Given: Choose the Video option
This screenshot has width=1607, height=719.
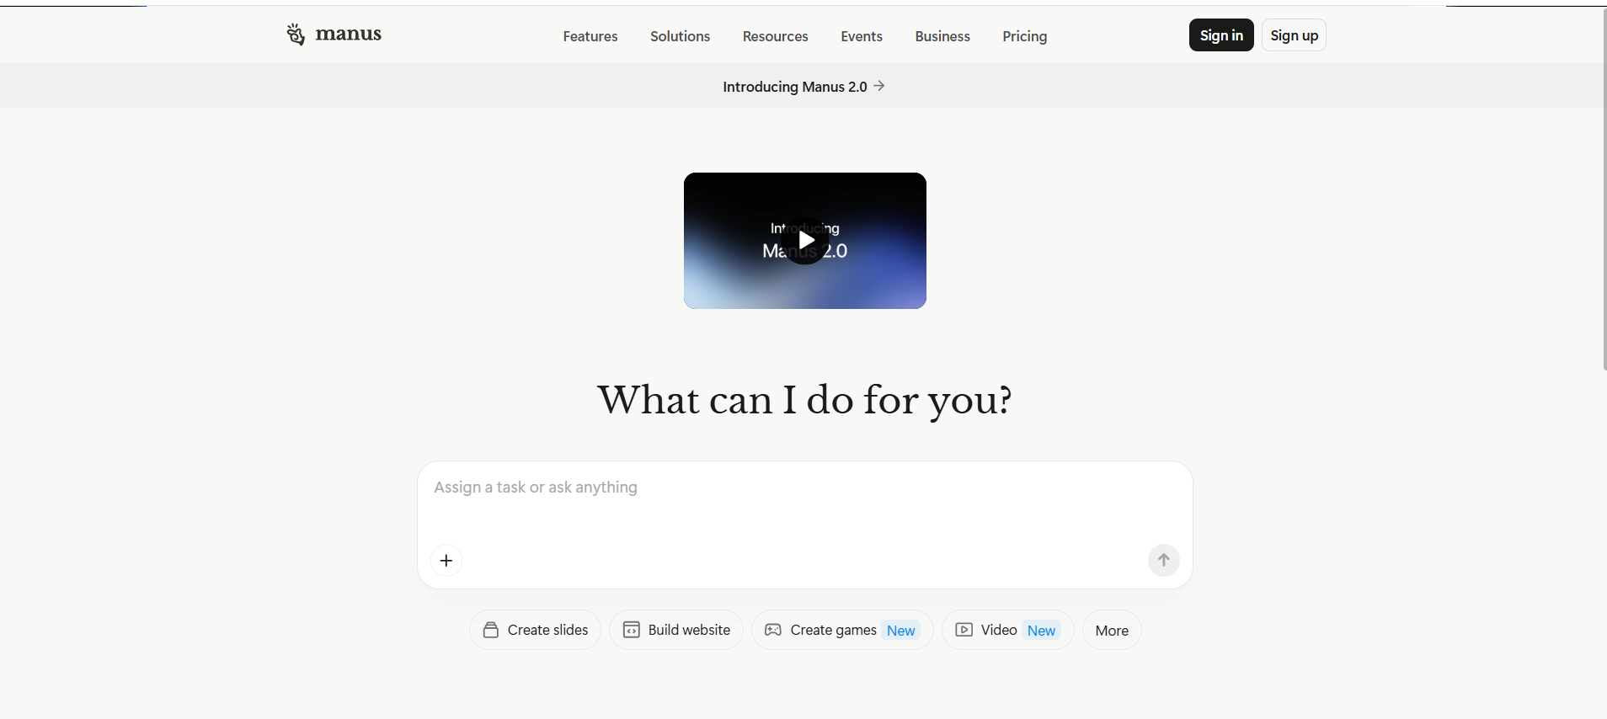Looking at the screenshot, I should pos(1008,630).
